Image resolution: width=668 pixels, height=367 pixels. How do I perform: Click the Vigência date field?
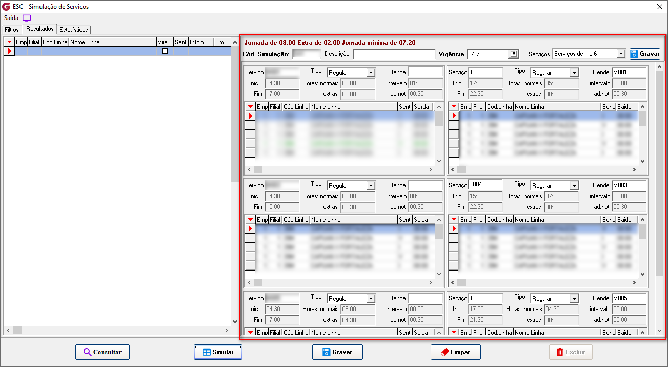point(488,54)
